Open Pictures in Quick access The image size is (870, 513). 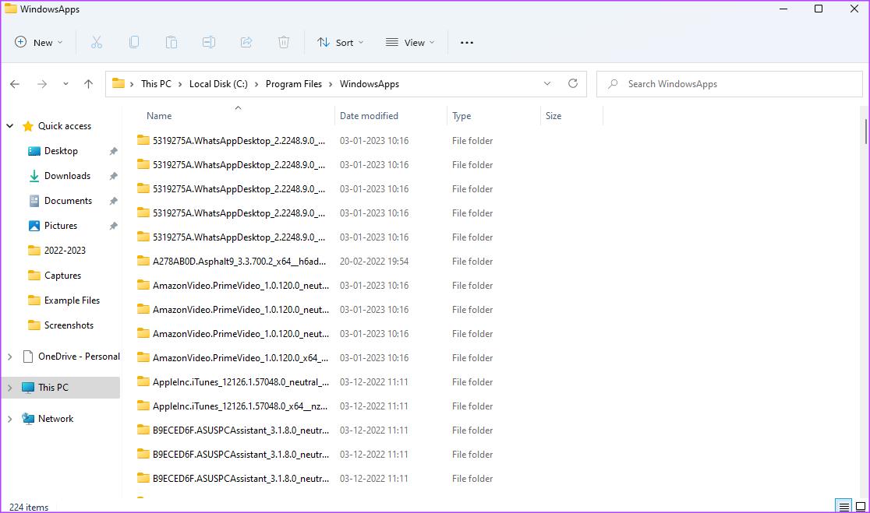(62, 226)
